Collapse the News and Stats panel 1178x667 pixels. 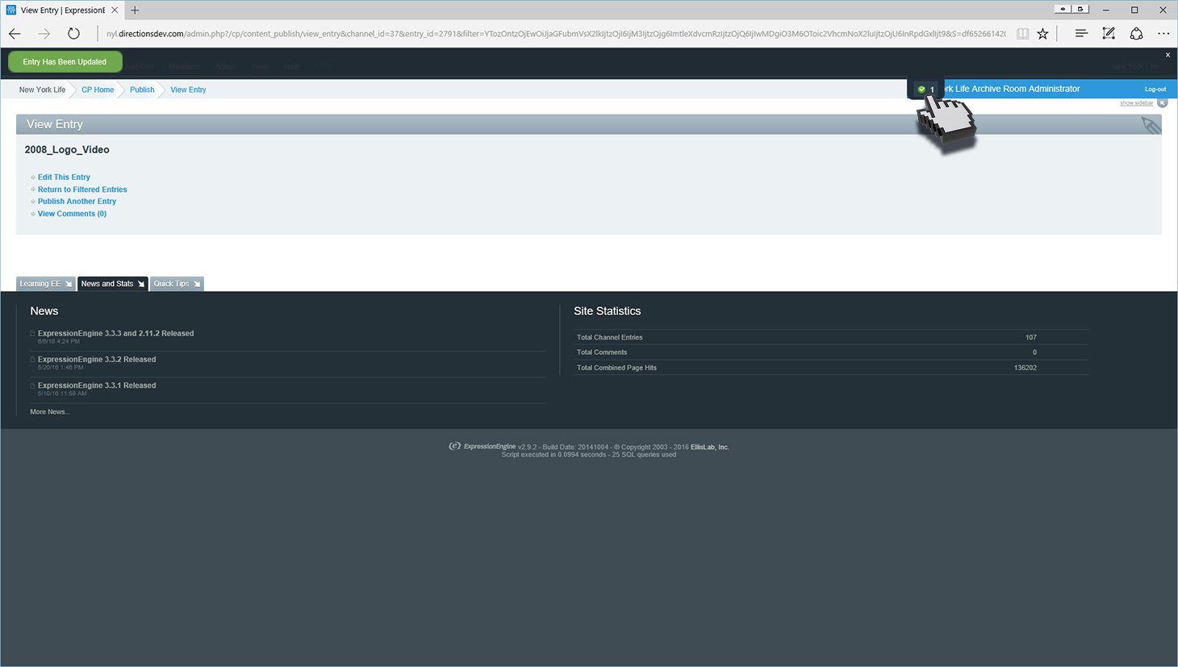pyautogui.click(x=112, y=284)
